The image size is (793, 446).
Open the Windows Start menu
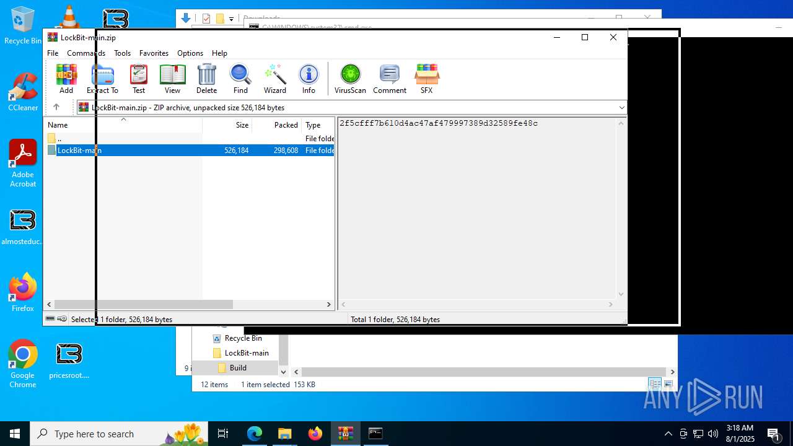pyautogui.click(x=15, y=434)
